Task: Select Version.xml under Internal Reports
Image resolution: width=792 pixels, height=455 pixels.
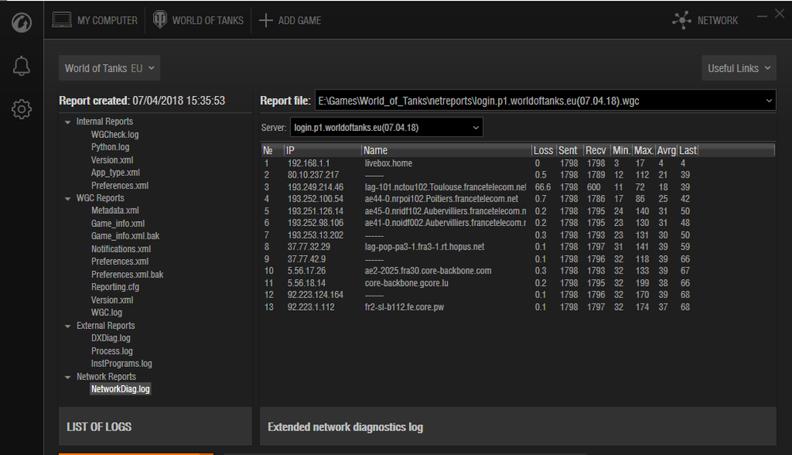Action: [112, 159]
